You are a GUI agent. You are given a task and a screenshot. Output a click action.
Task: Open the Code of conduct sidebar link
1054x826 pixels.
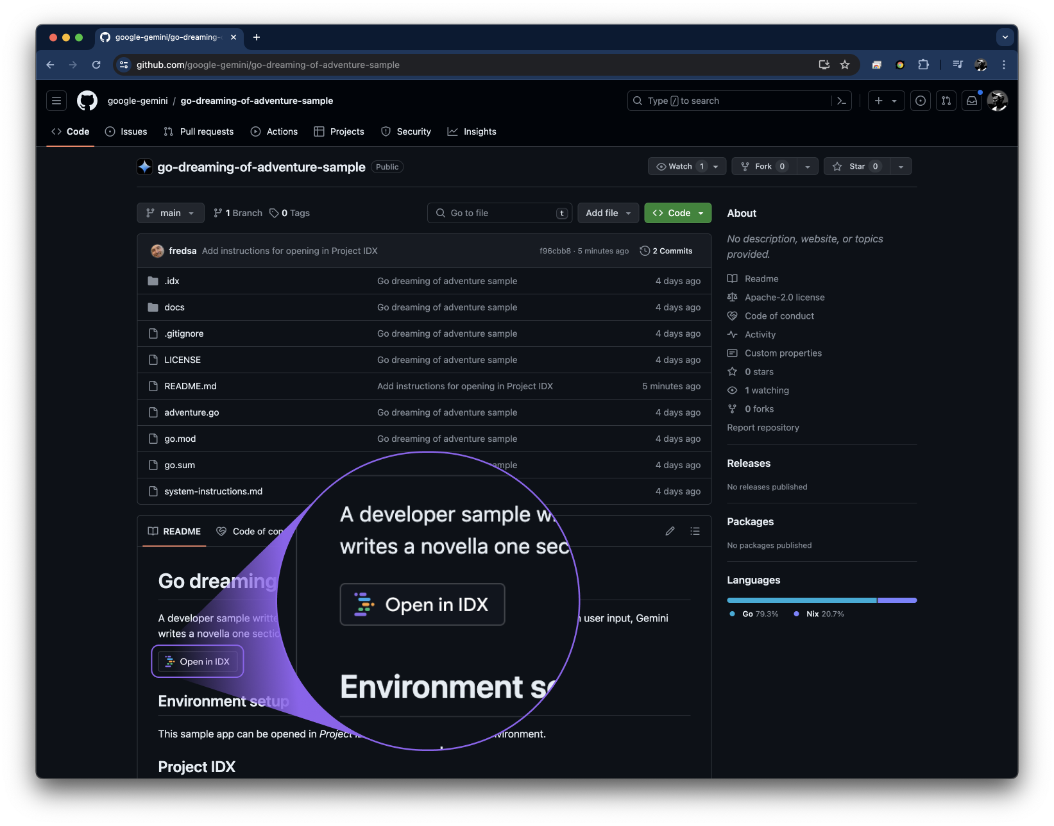point(779,316)
